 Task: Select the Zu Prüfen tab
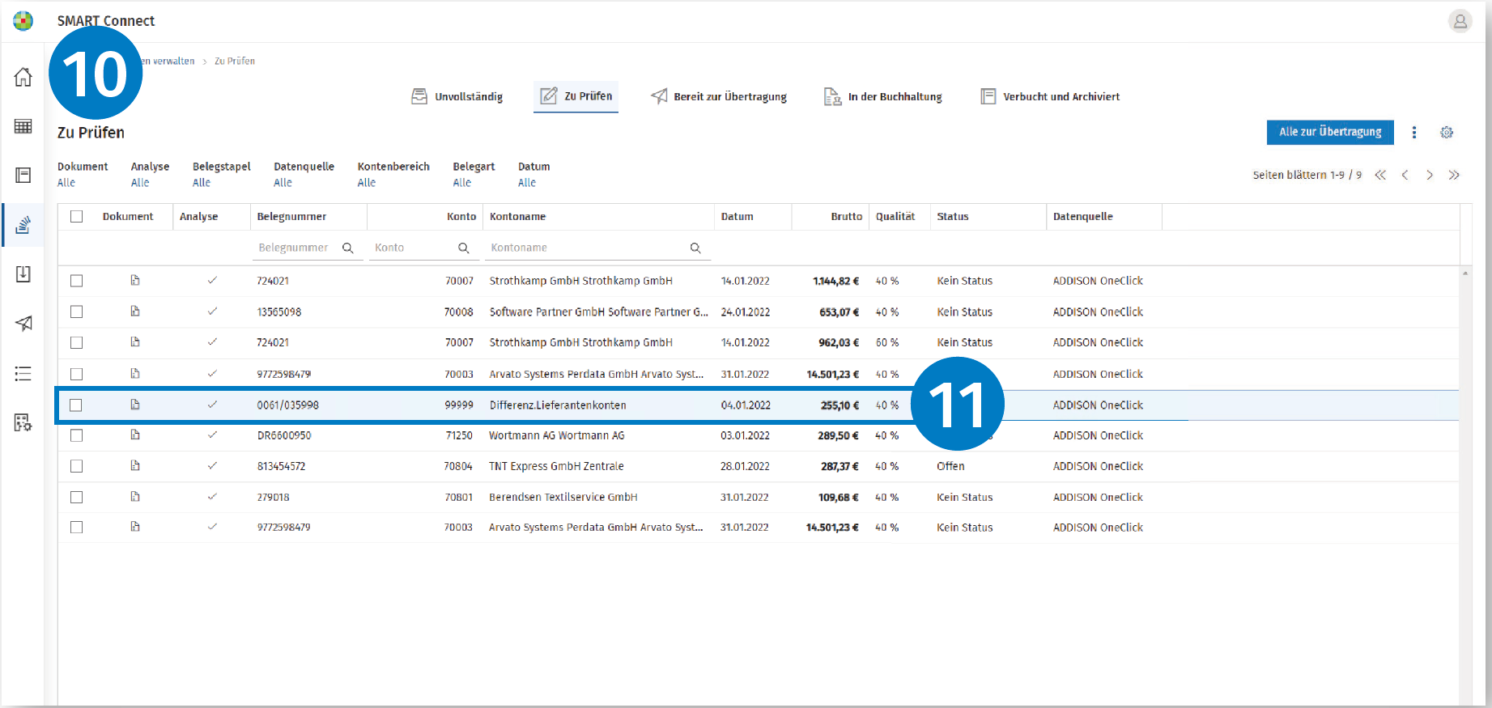tap(576, 96)
